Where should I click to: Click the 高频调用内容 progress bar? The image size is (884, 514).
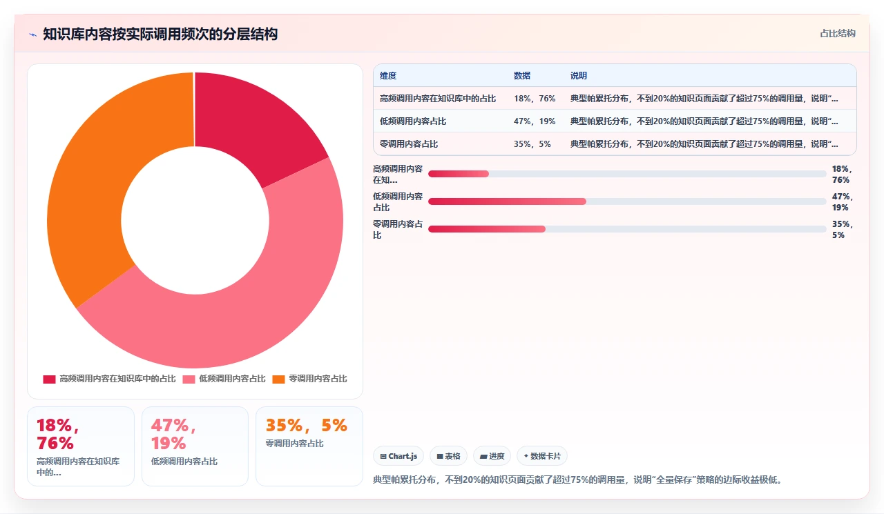click(627, 174)
